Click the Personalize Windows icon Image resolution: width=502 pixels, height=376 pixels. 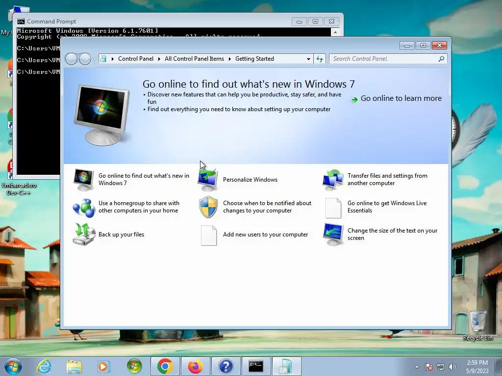208,180
